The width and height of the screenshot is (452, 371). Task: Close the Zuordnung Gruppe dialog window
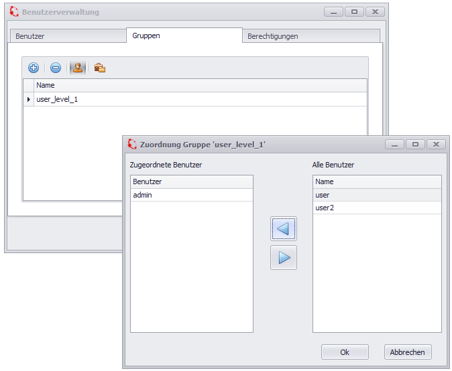tap(436, 144)
